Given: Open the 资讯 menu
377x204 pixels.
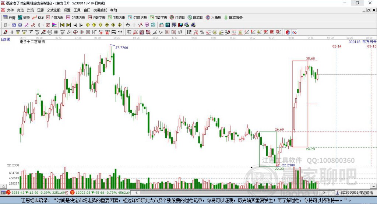Looking at the screenshot, I should (31, 10).
